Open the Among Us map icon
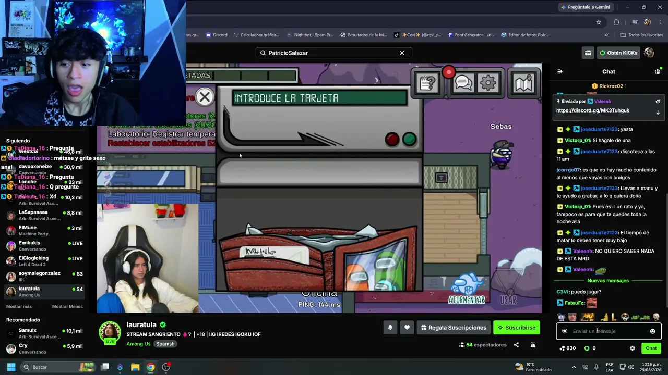This screenshot has width=668, height=375. tap(523, 83)
